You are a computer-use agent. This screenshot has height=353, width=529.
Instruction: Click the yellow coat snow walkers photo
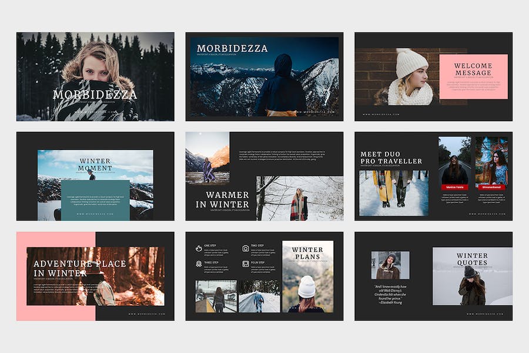394,193
